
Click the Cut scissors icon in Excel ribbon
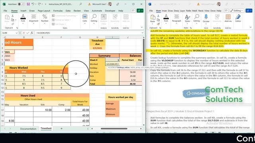pos(12,16)
